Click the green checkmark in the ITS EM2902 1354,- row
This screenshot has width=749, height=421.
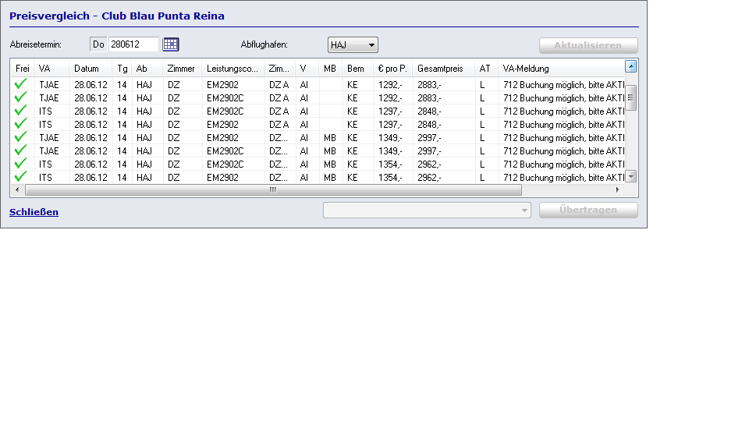(20, 177)
